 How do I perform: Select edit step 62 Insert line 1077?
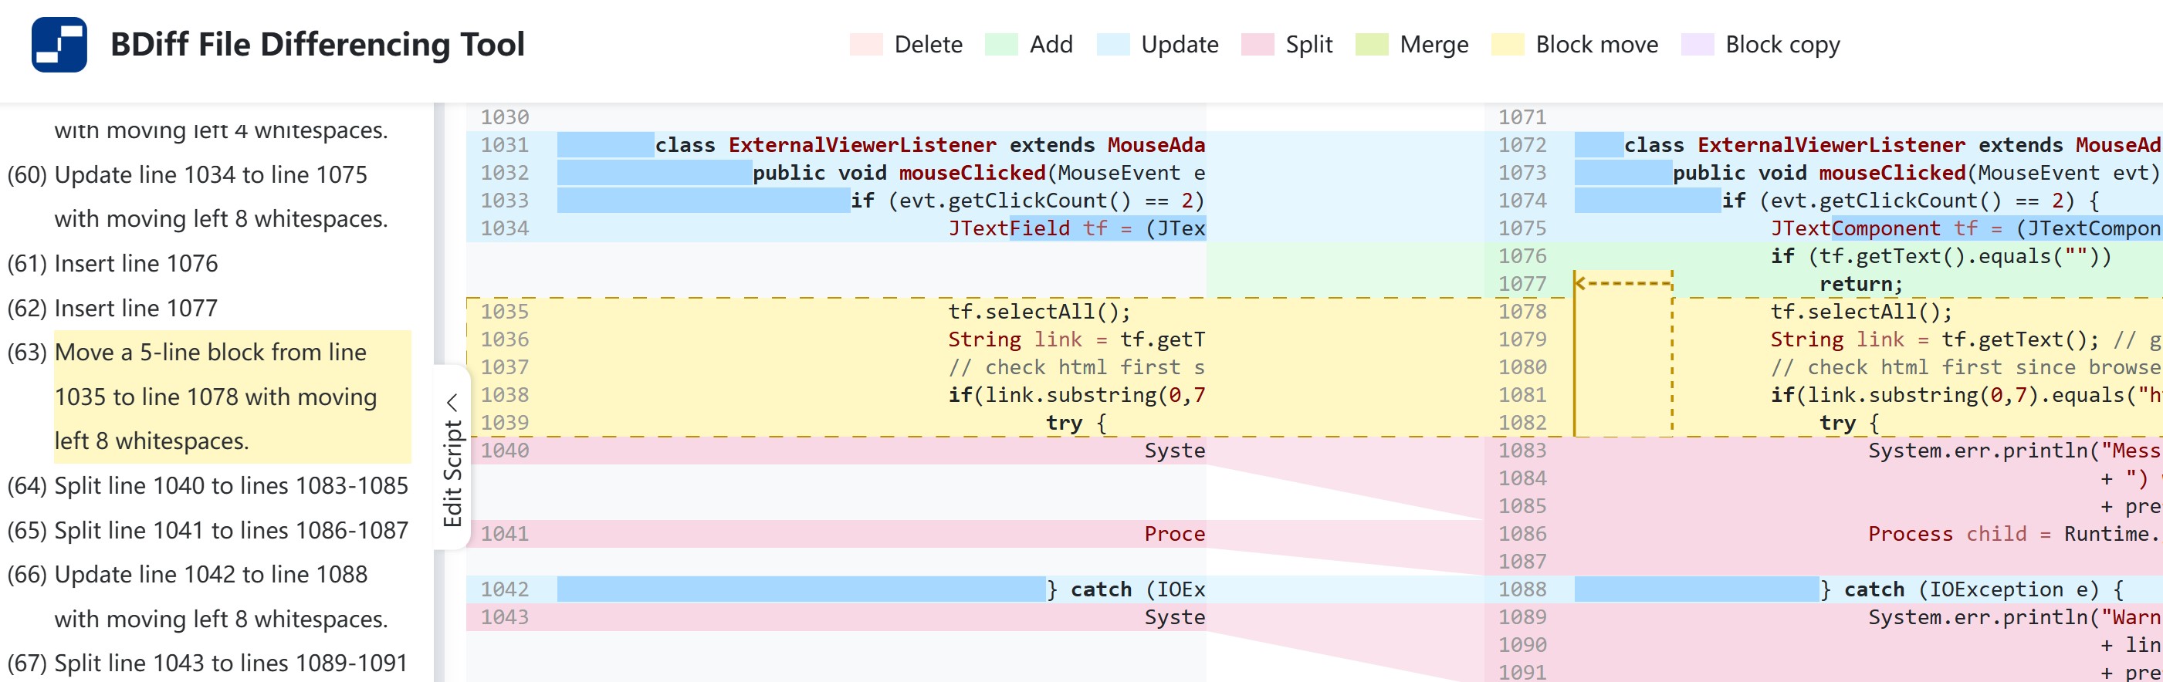pos(136,309)
